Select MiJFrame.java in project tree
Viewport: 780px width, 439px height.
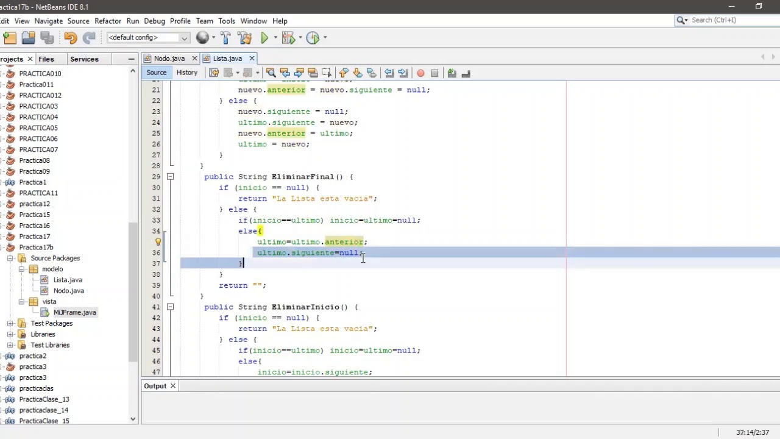[75, 313]
